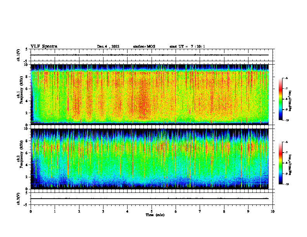Viewport: 307px width, 237px height.
Task: Click the ch.3 voltage waveform strip
Action: pos(152,199)
